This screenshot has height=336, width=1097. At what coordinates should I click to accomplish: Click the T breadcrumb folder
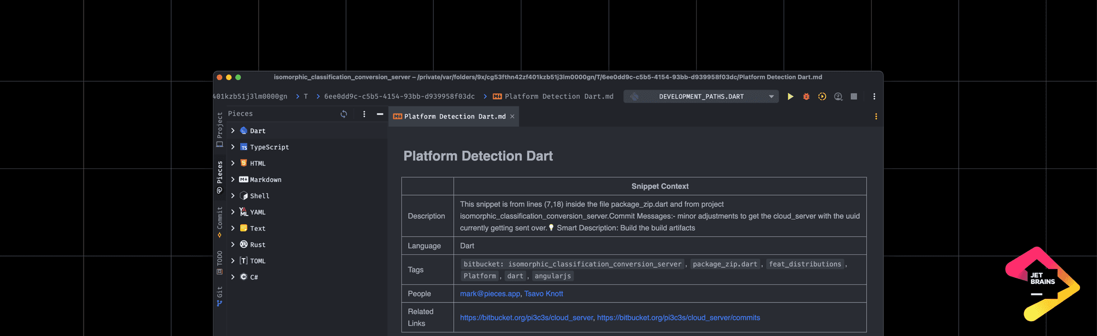point(306,96)
